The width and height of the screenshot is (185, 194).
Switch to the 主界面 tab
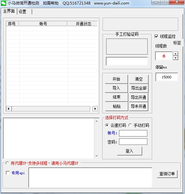coord(9,11)
